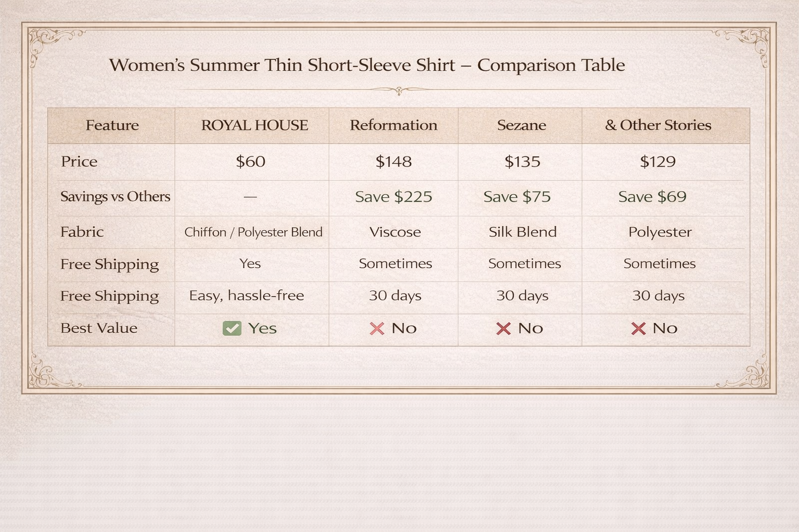Click the Save $225 savings text
Image resolution: width=799 pixels, height=532 pixels.
(393, 197)
